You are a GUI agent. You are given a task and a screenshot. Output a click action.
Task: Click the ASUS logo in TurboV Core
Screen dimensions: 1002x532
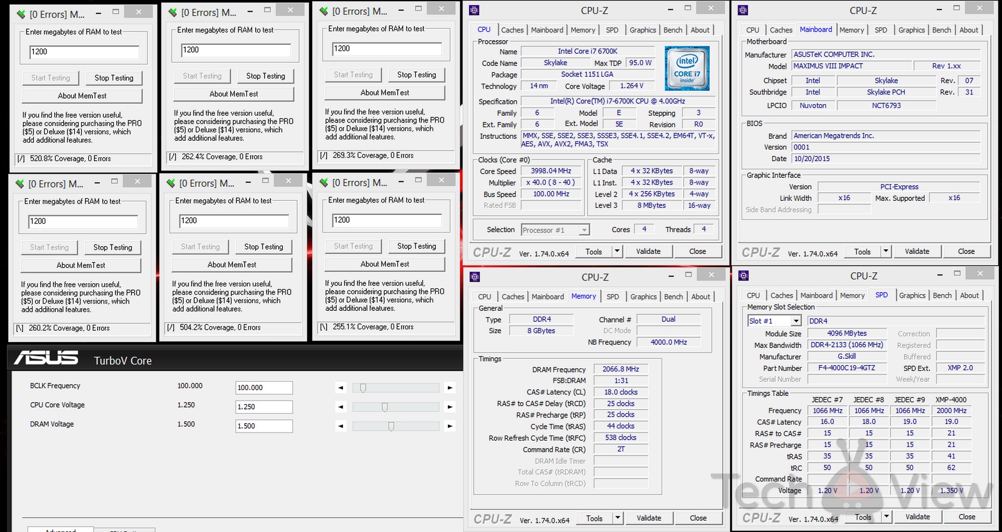46,358
